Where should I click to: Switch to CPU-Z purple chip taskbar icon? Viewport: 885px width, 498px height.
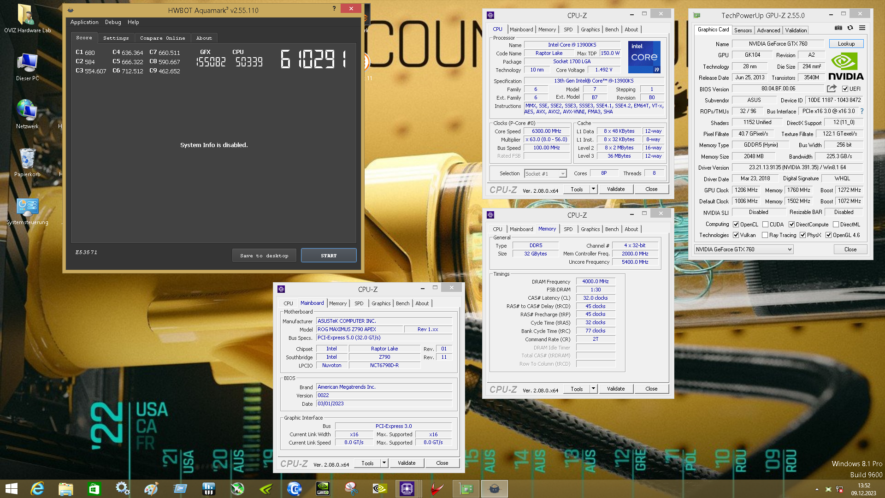pos(407,489)
